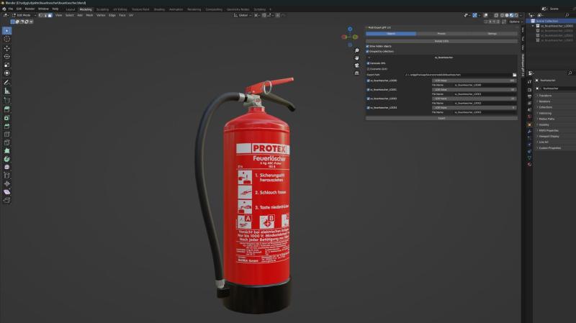Switch to the Layout workspace tab
Image resolution: width=576 pixels, height=323 pixels.
tap(71, 9)
